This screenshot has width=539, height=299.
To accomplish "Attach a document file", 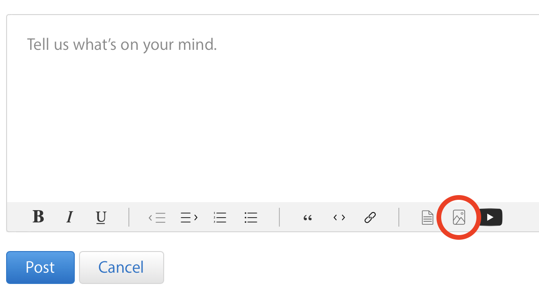I will (427, 218).
